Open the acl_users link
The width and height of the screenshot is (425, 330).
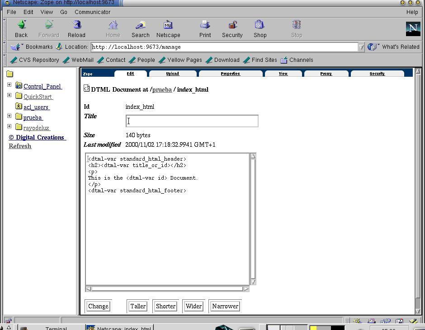(36, 107)
